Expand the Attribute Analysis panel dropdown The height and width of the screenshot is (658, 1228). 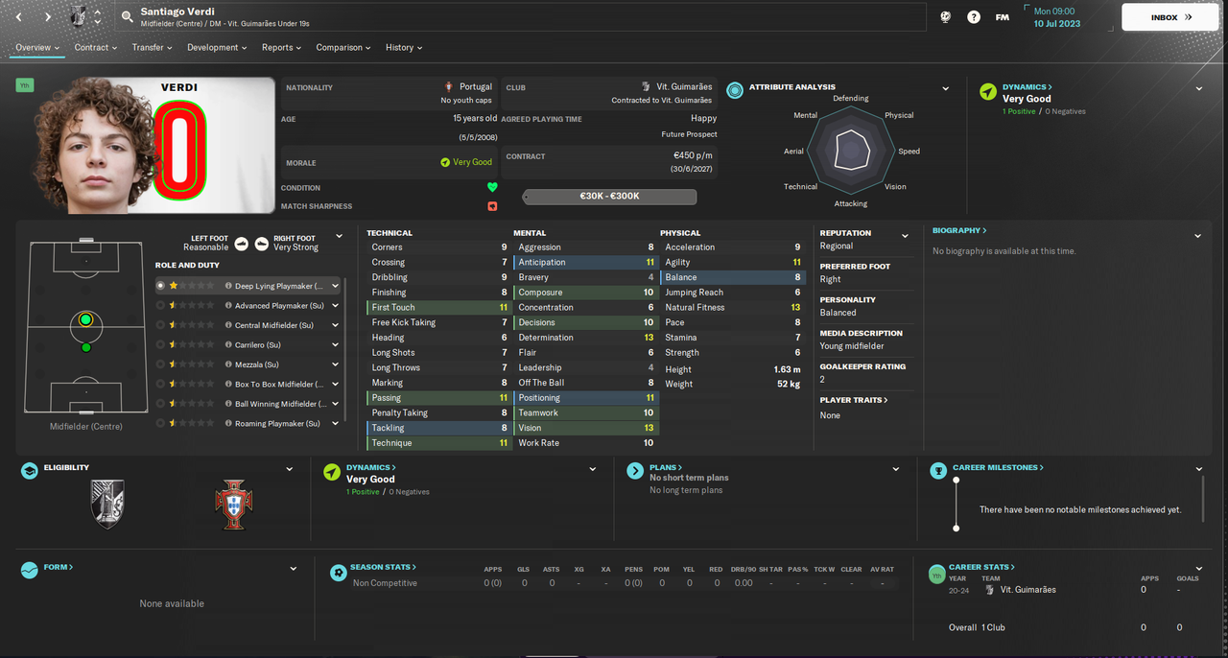click(x=946, y=88)
